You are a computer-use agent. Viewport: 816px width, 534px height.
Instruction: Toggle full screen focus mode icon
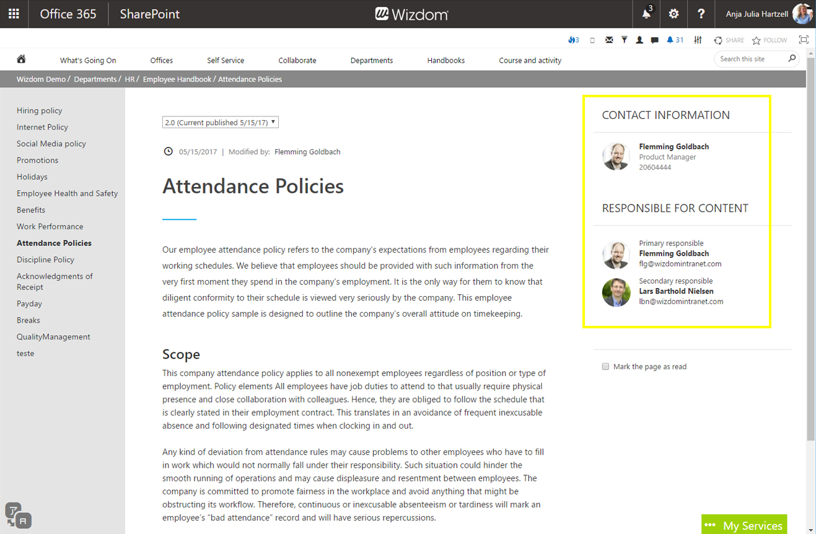[804, 40]
